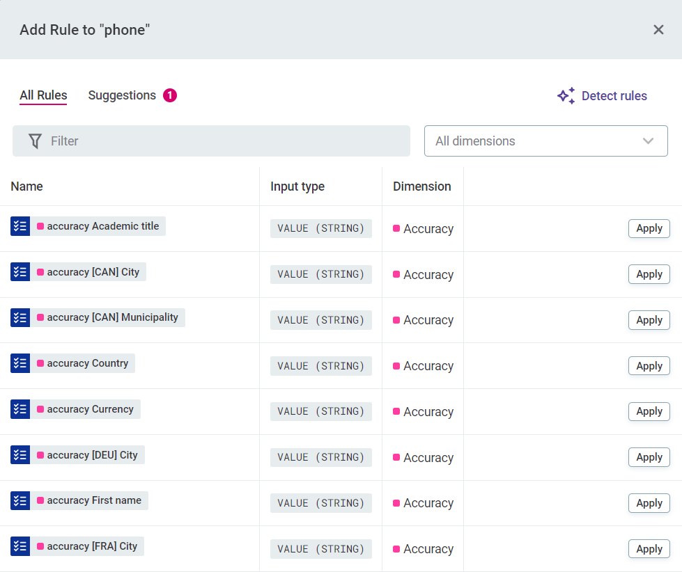Select the accuracy Country rule name tag
This screenshot has width=682, height=572.
[87, 363]
